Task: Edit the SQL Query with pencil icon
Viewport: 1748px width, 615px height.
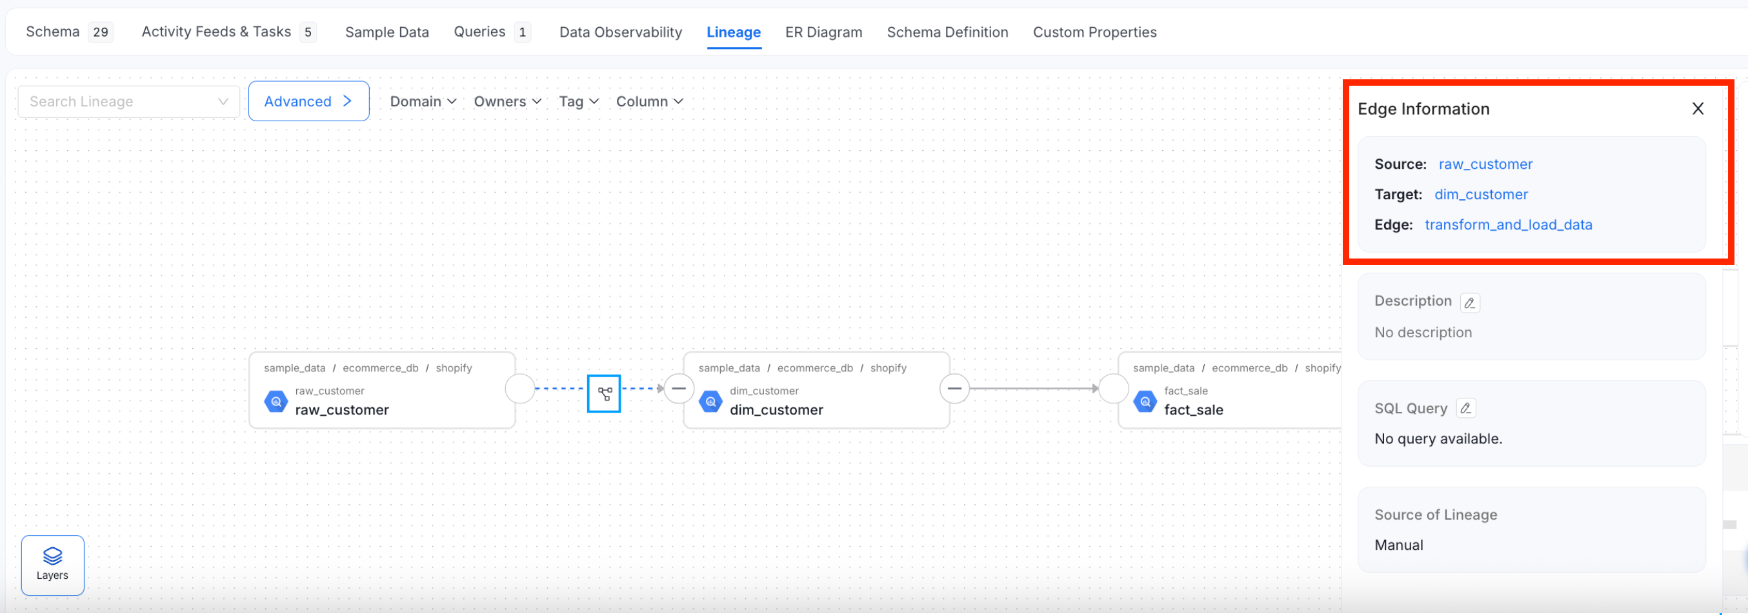Action: point(1466,408)
